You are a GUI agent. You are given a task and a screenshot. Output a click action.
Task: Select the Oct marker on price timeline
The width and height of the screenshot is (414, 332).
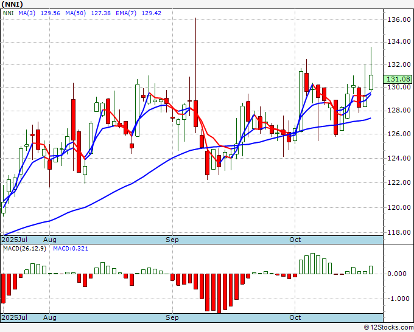(x=295, y=240)
